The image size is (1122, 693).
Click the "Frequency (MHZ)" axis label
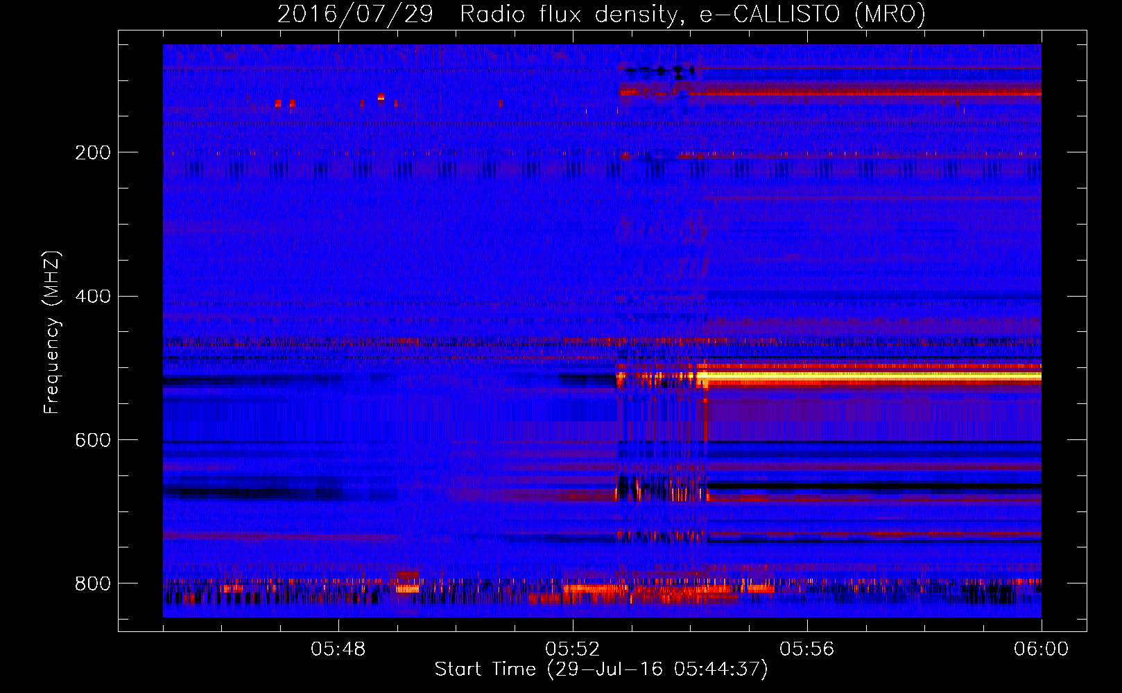(52, 332)
